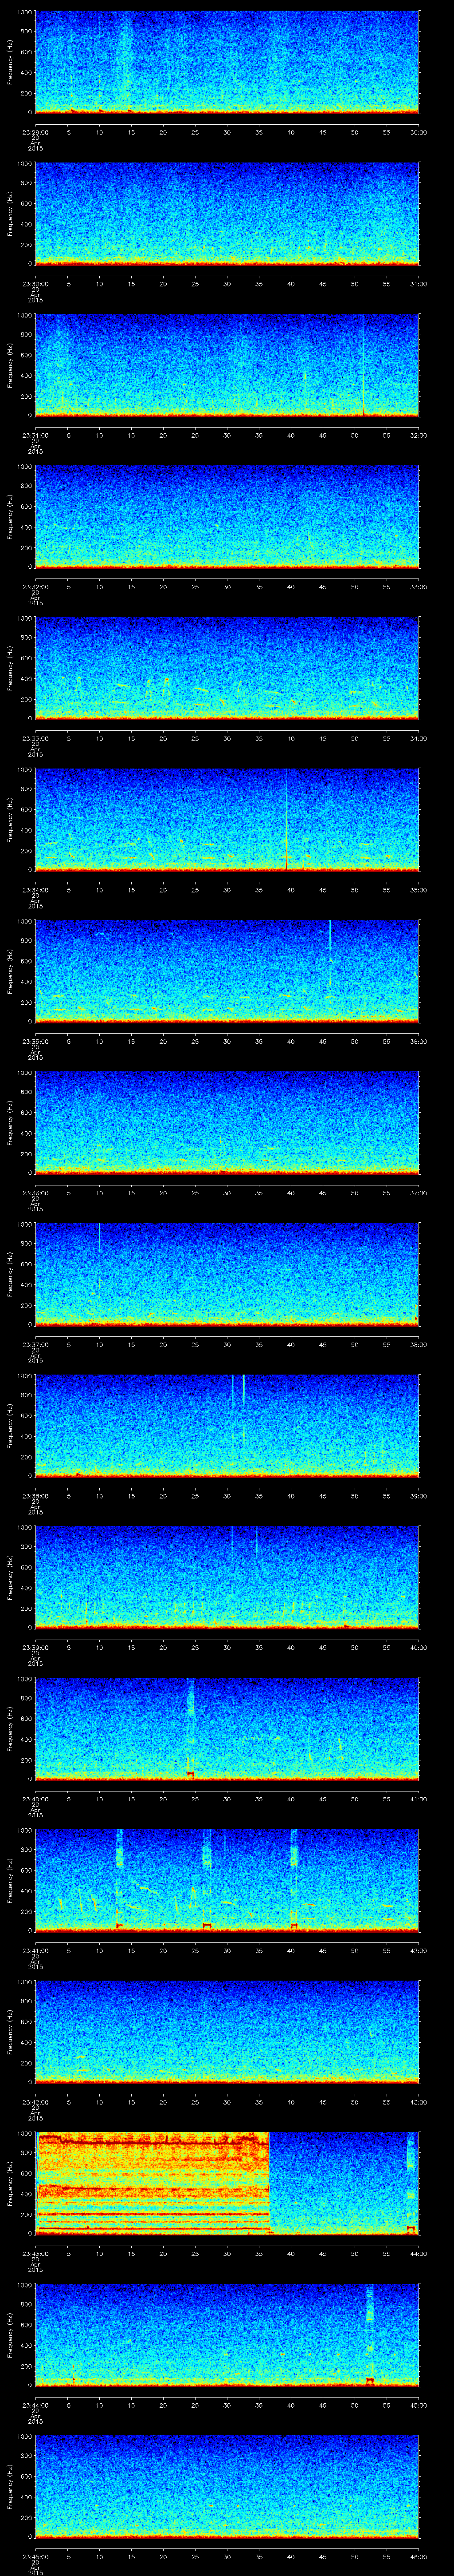This screenshot has width=454, height=2576.
Task: Select the 23:34:00 start time label
Action: [x=35, y=890]
